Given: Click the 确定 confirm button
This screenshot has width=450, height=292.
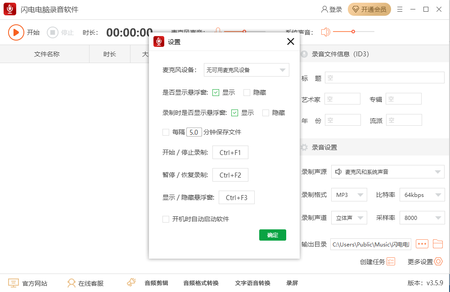Looking at the screenshot, I should point(272,235).
